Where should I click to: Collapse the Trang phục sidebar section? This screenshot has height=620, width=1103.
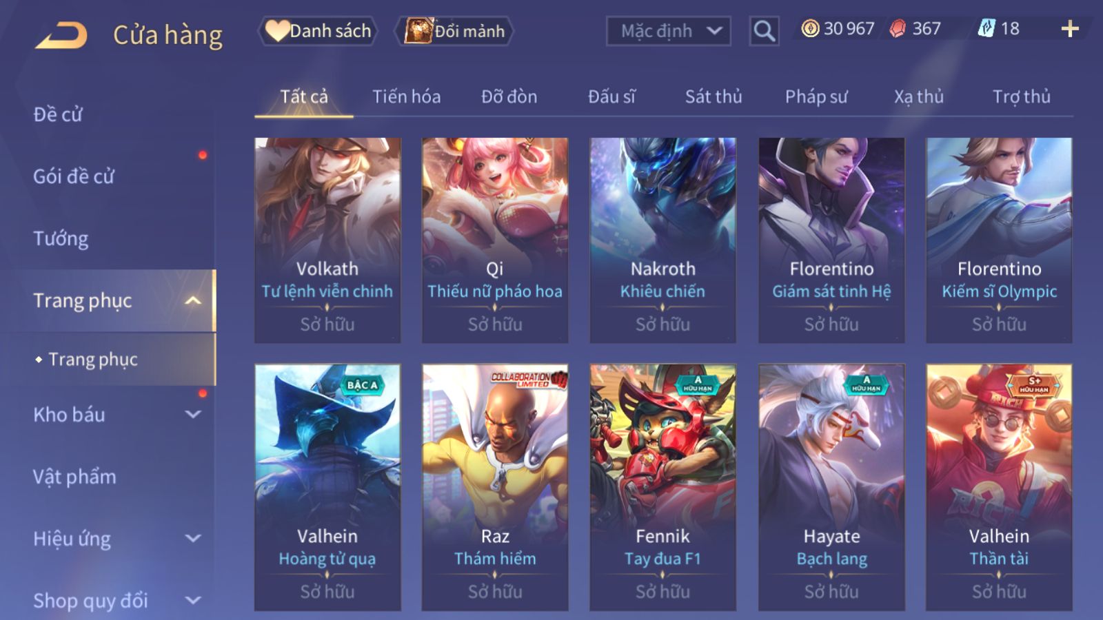coord(193,300)
